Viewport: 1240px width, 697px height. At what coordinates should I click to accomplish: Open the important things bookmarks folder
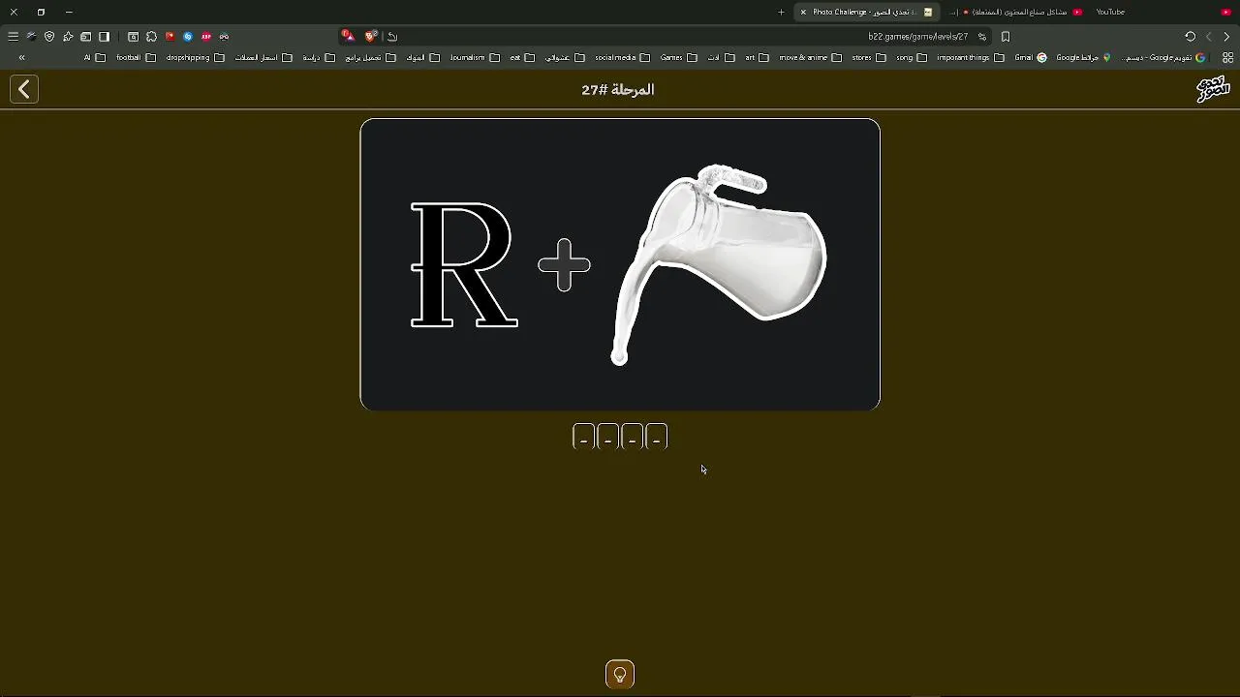[971, 57]
